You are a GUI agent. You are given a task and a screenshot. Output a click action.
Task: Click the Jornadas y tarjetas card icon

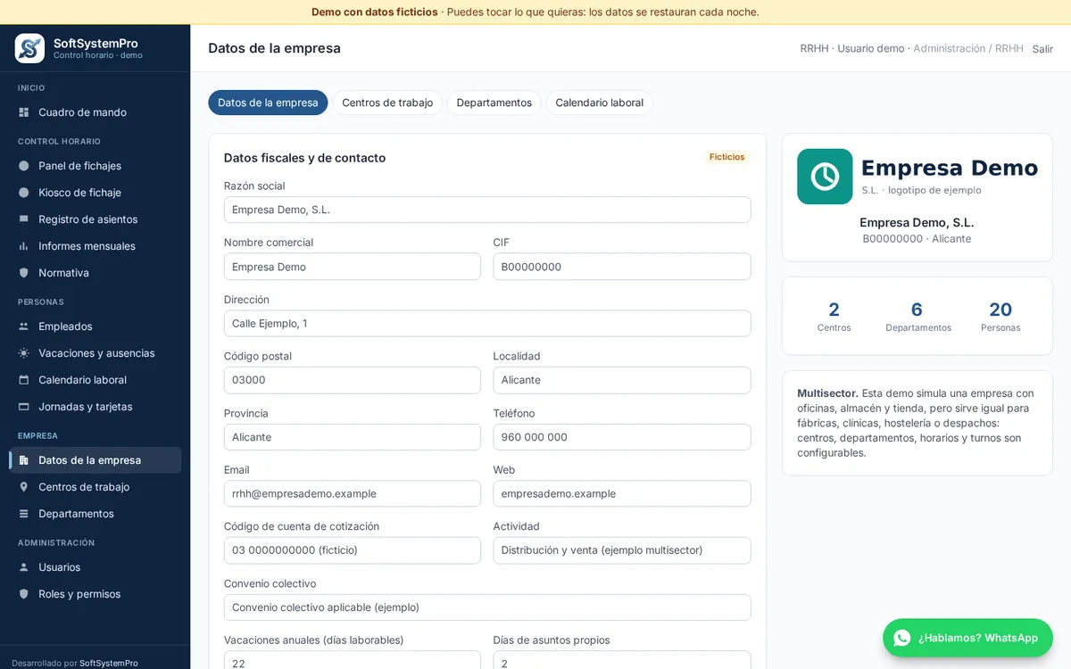point(24,407)
